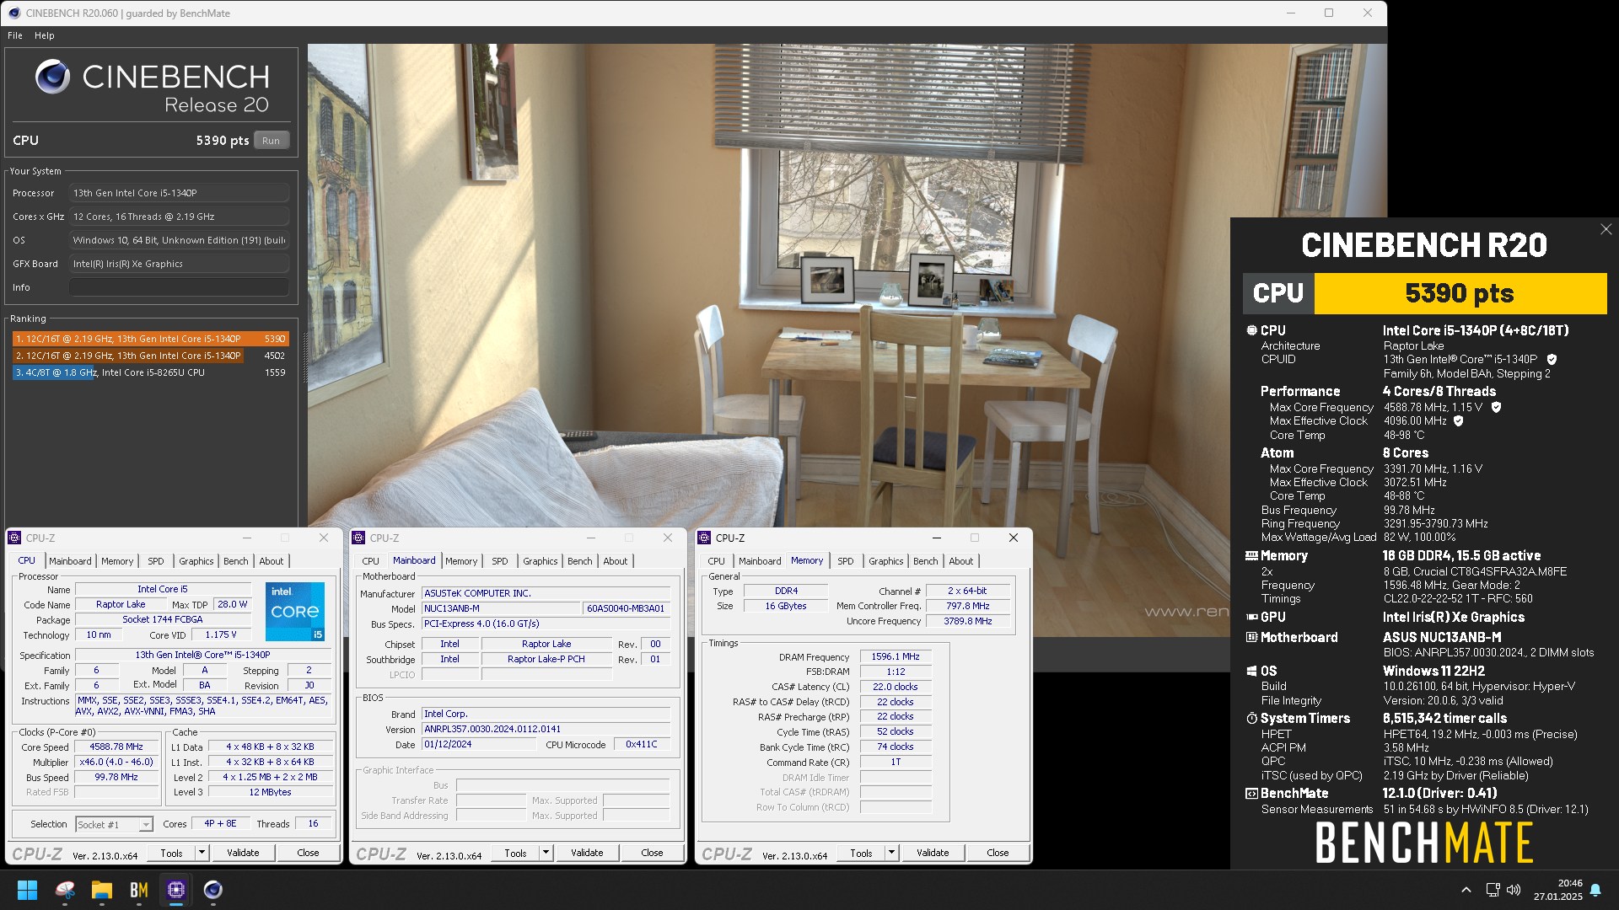
Task: Open CPU-Z taskbar icon
Action: pyautogui.click(x=176, y=890)
